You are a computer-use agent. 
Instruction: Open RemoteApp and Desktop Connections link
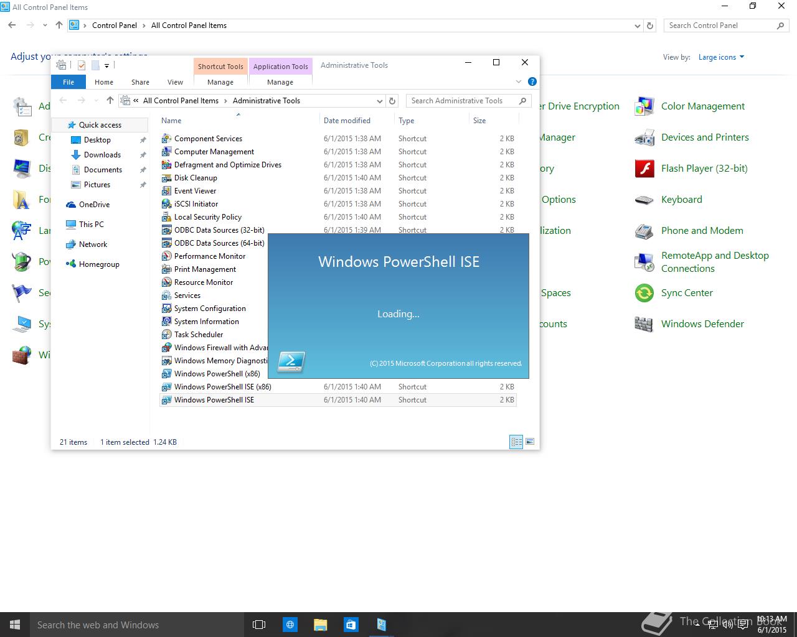click(x=715, y=262)
